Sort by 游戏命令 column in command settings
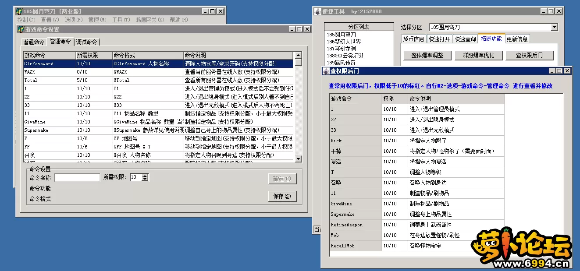Viewport: 580px width, 271px height. click(50, 56)
